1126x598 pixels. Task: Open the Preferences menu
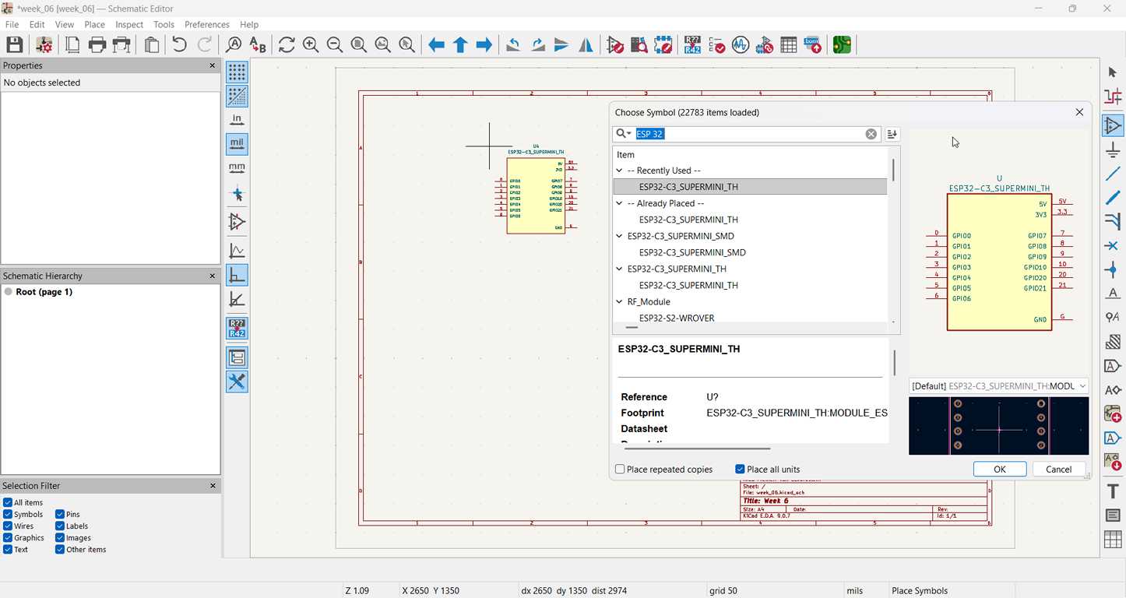[207, 25]
